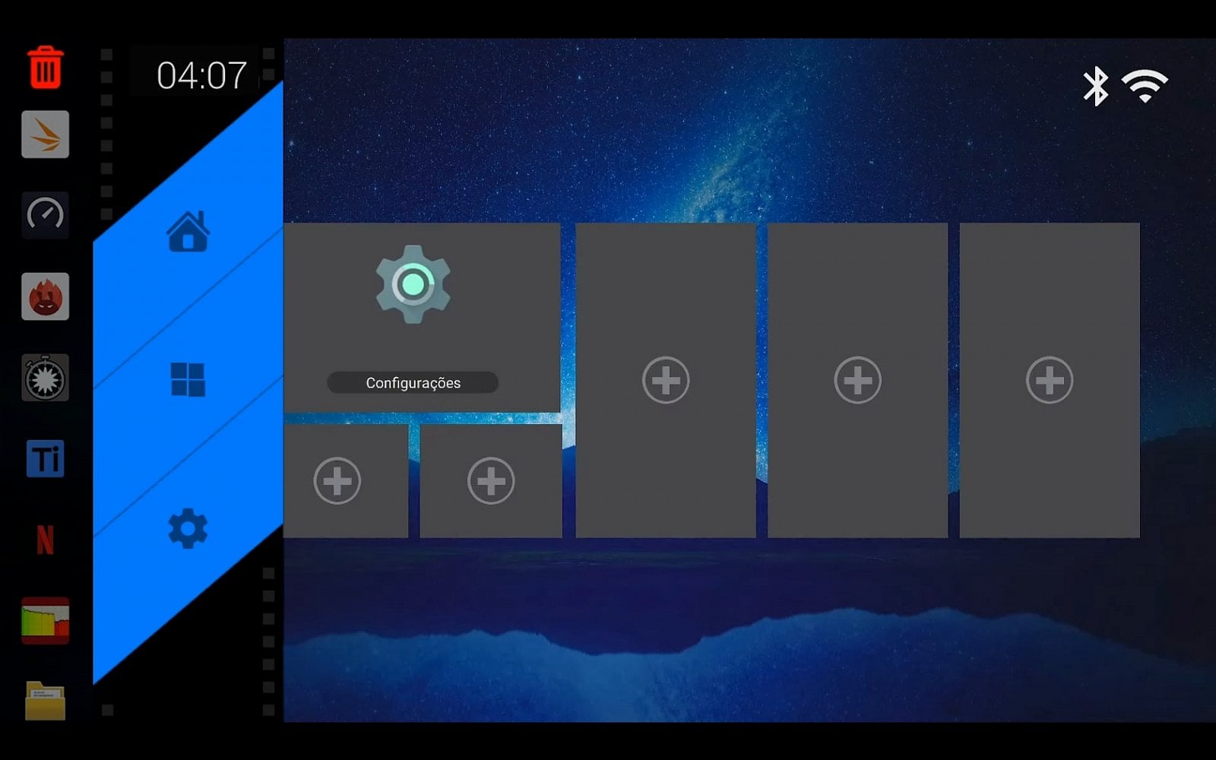Click the red trash uninstall icon
1216x760 pixels.
[45, 68]
